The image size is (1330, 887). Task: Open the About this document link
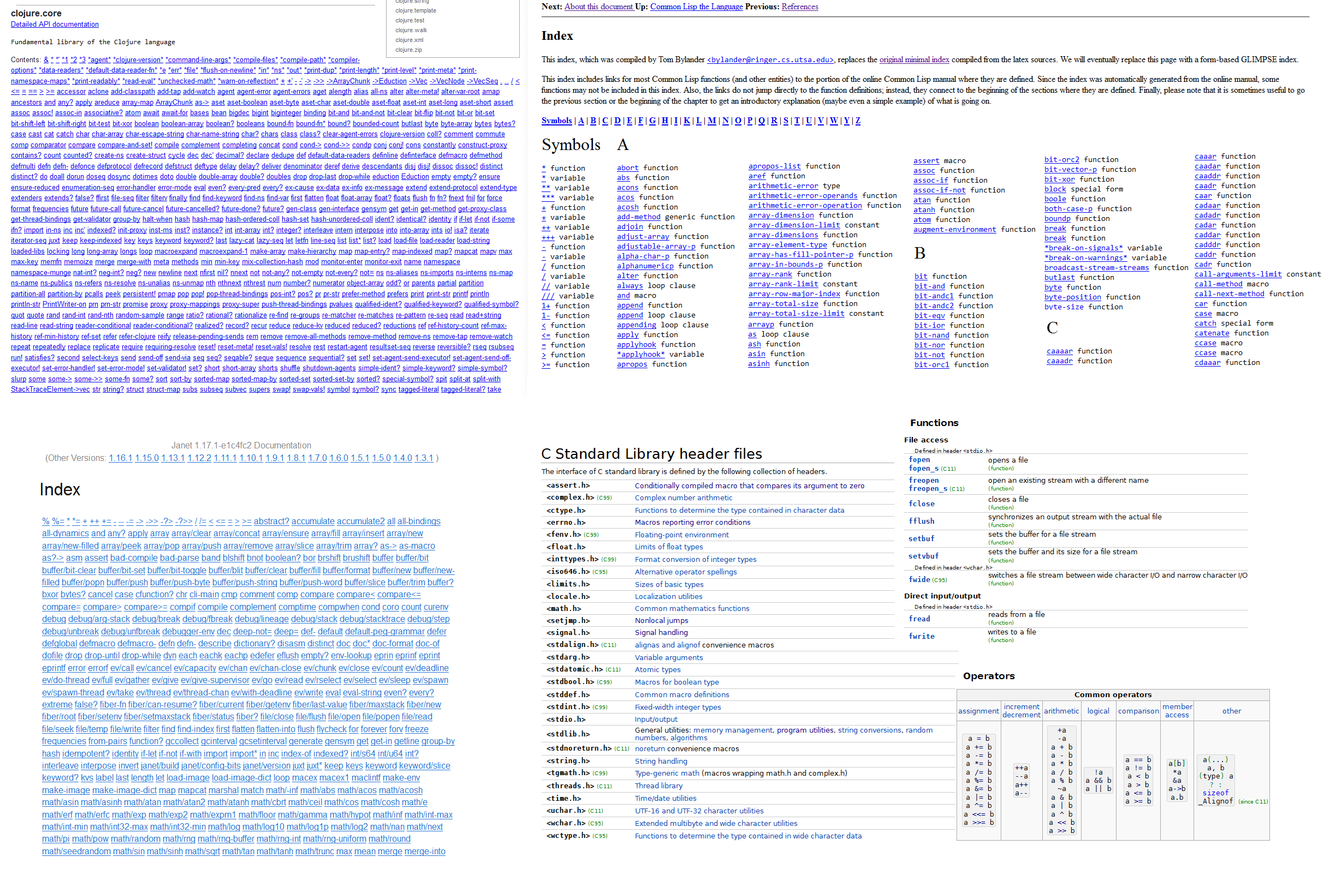click(x=598, y=7)
